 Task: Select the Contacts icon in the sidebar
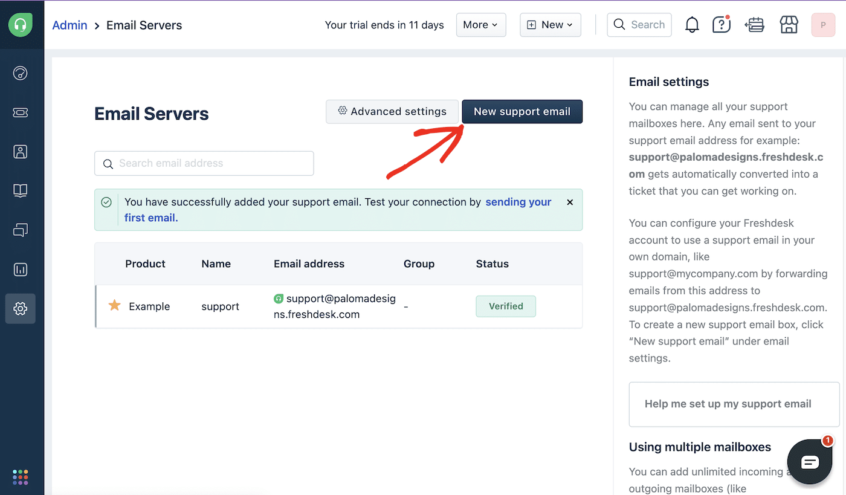pos(20,152)
